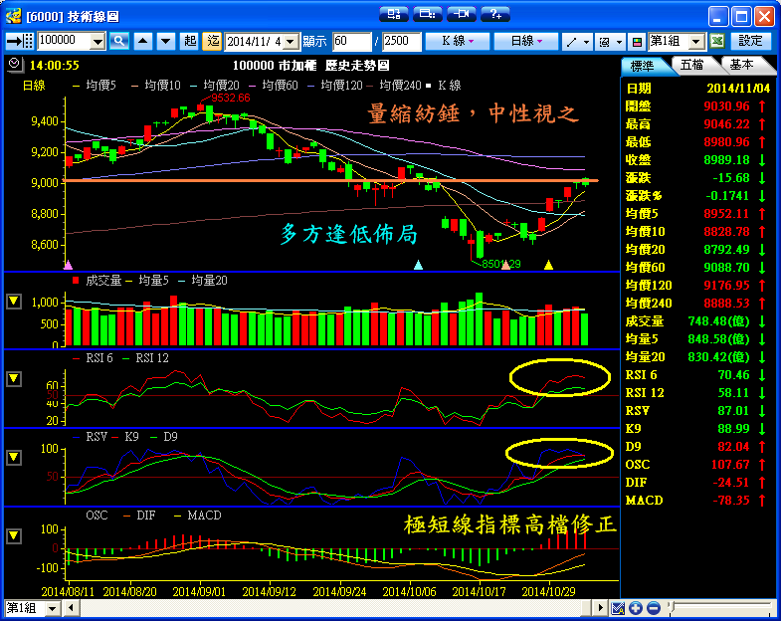Click the 顯示 count input field showing 60
781x621 pixels.
[351, 41]
